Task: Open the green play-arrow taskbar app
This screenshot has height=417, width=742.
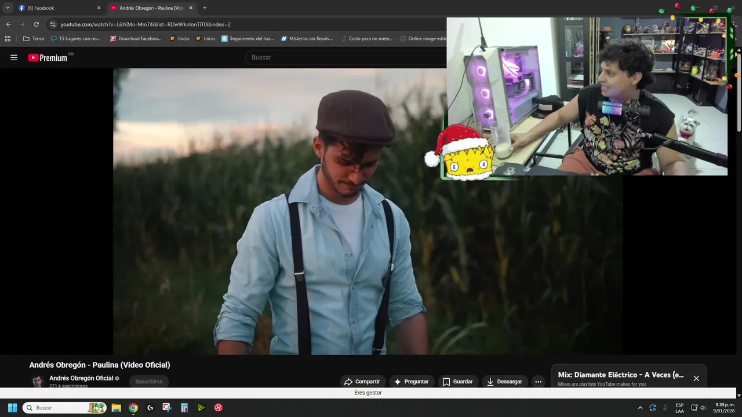Action: (201, 408)
